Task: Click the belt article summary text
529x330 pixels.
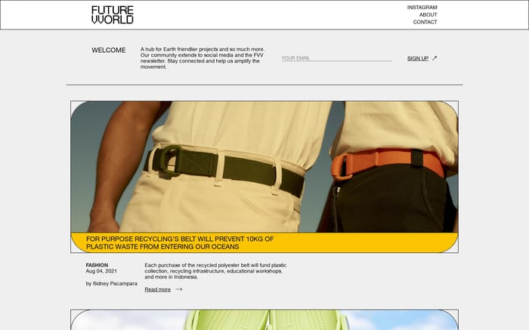Action: [x=215, y=271]
